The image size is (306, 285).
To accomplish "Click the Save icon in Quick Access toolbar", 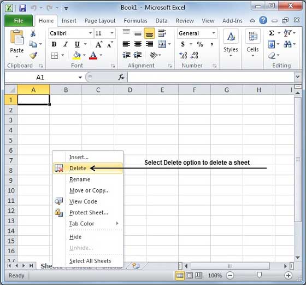I will (23, 8).
